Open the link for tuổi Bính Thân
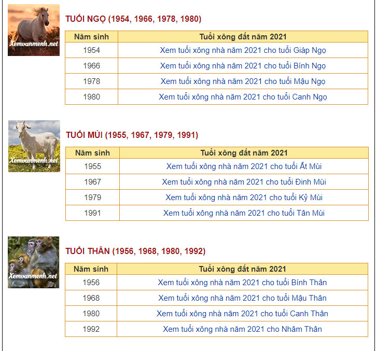Image resolution: width=376 pixels, height=351 pixels. click(242, 283)
